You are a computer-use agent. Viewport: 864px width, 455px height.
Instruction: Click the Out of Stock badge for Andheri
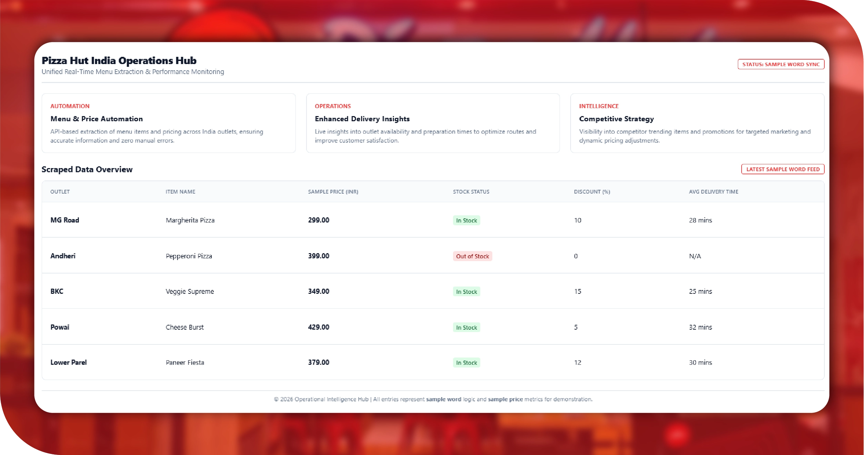pyautogui.click(x=472, y=256)
